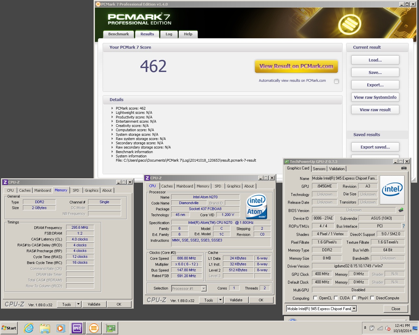Switch to the Log tab in PCMark
Screen dimensions: 419x335
[x=169, y=34]
